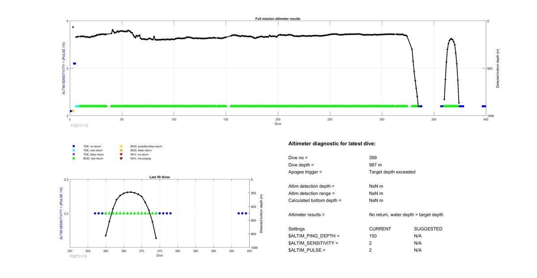Select the '$ALTIM_SENSITIVITY =' setting name
The width and height of the screenshot is (537, 278).
coord(313,243)
